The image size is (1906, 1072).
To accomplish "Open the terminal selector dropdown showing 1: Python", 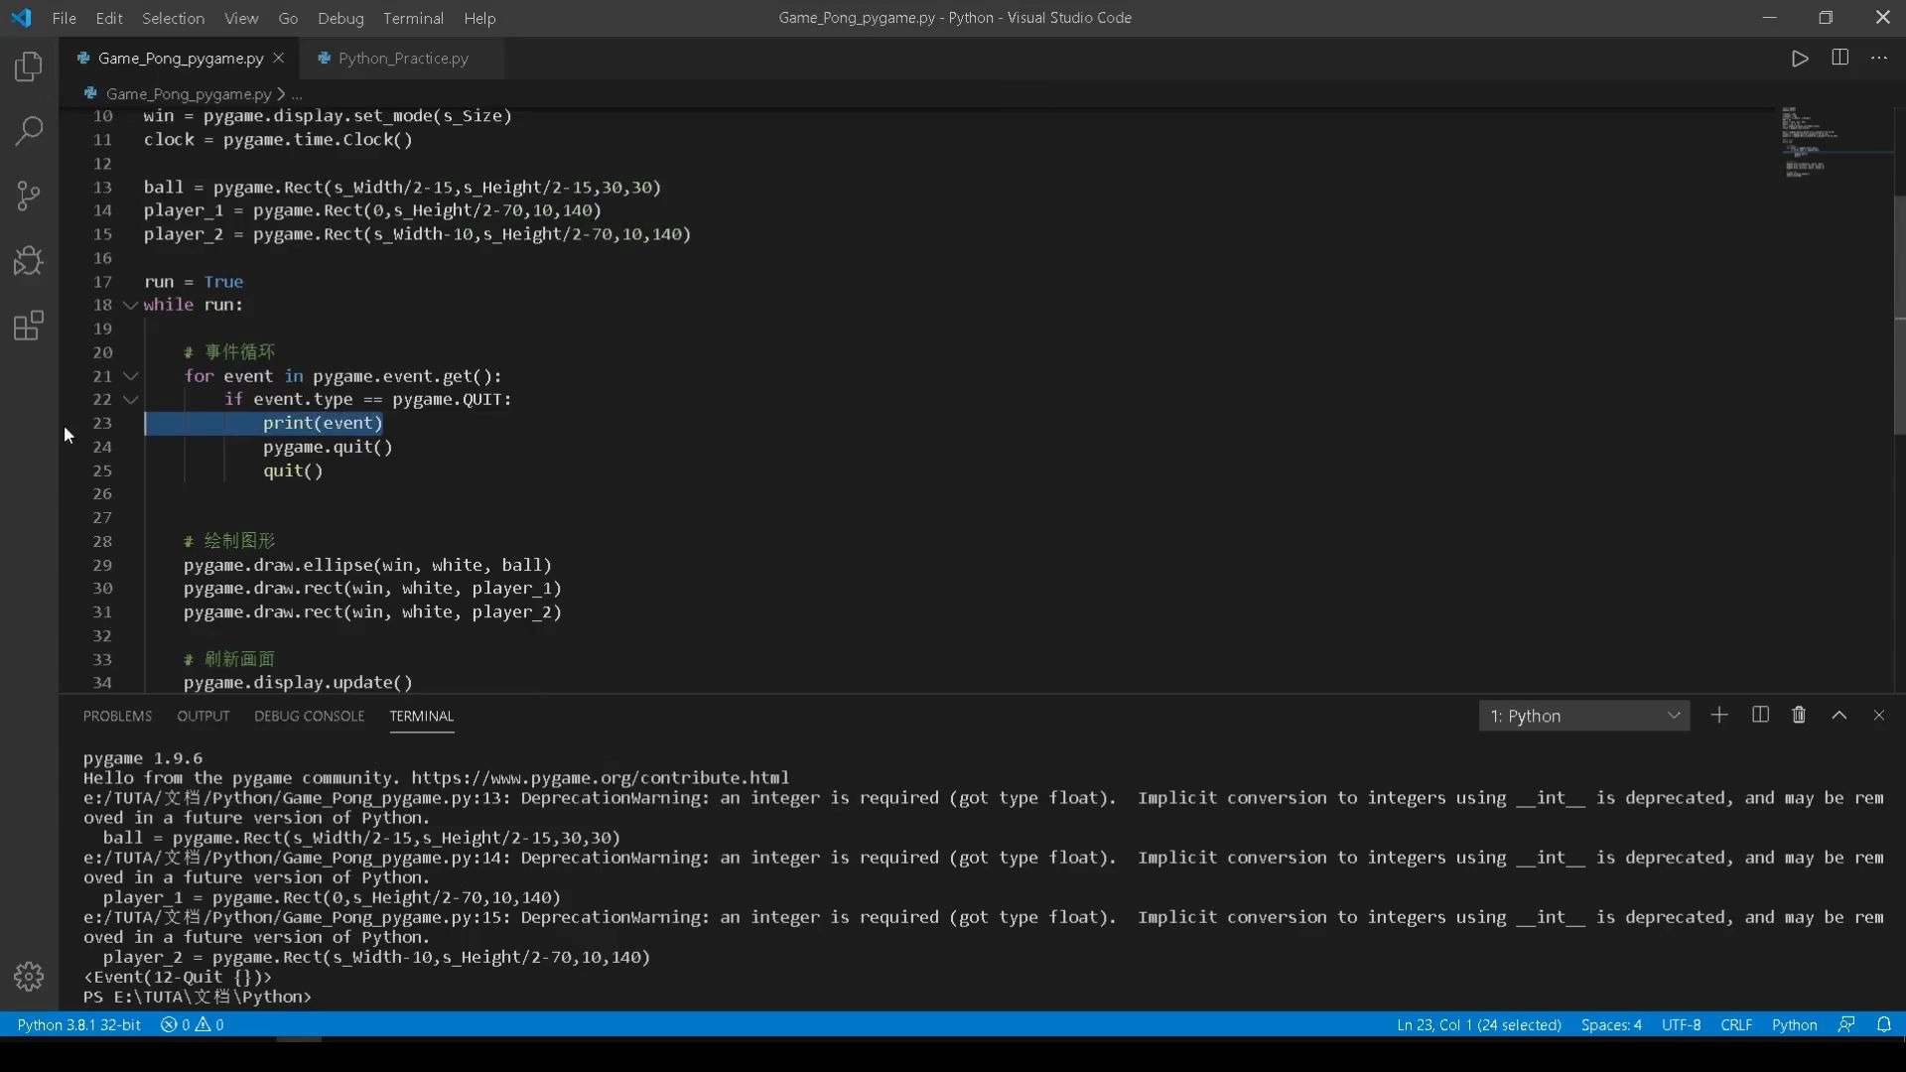I will (1584, 715).
